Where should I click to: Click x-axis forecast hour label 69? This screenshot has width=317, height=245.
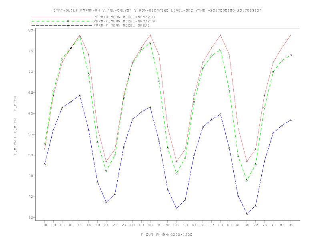247,225
